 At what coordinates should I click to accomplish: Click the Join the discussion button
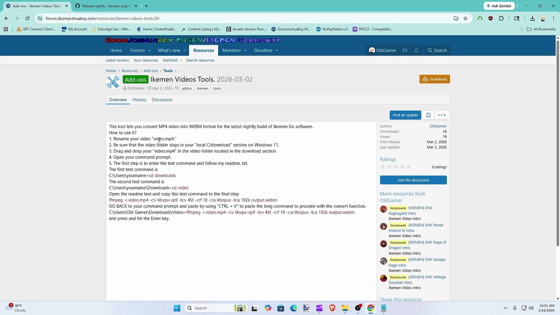tap(413, 180)
